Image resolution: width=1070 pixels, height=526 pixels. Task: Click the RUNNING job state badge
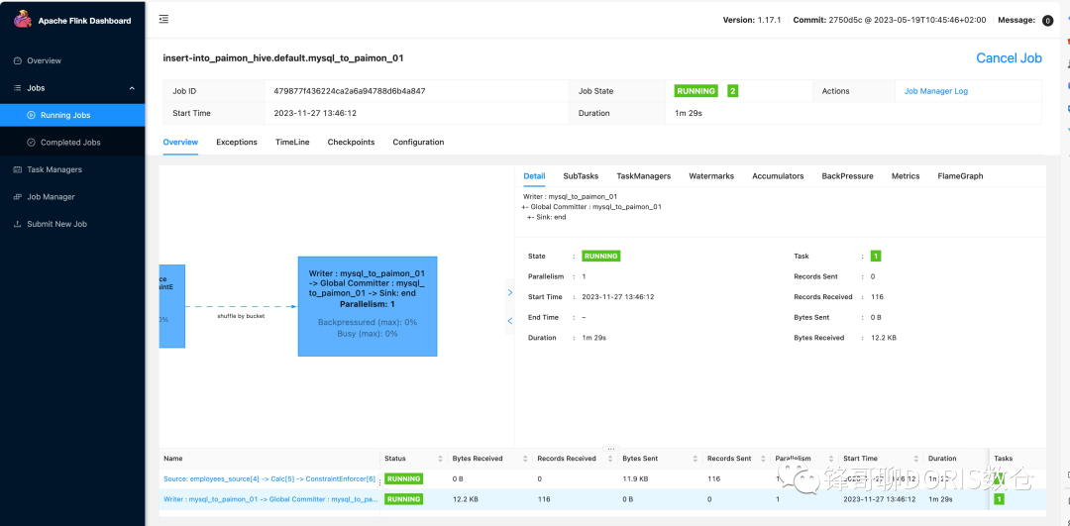point(695,91)
